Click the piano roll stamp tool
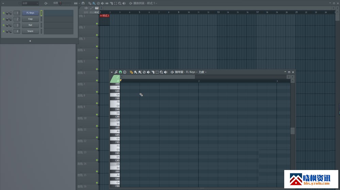Image resolution: width=340 pixels, height=190 pixels. pos(125,72)
